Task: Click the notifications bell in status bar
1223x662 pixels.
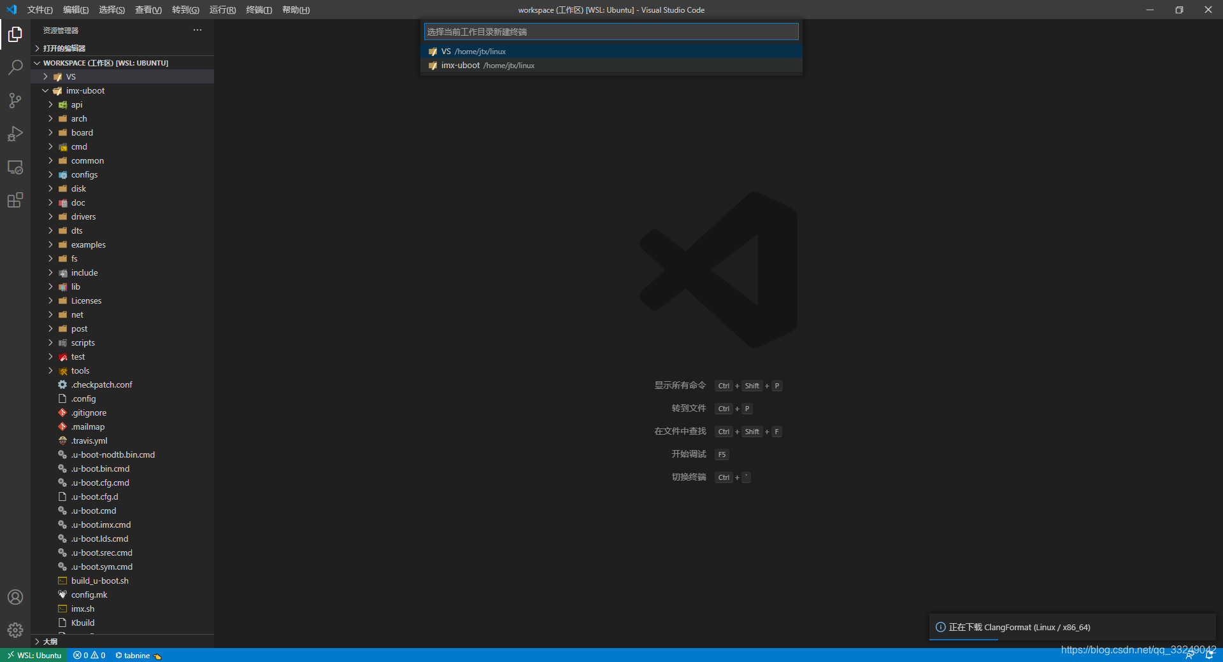Action: (x=1209, y=655)
